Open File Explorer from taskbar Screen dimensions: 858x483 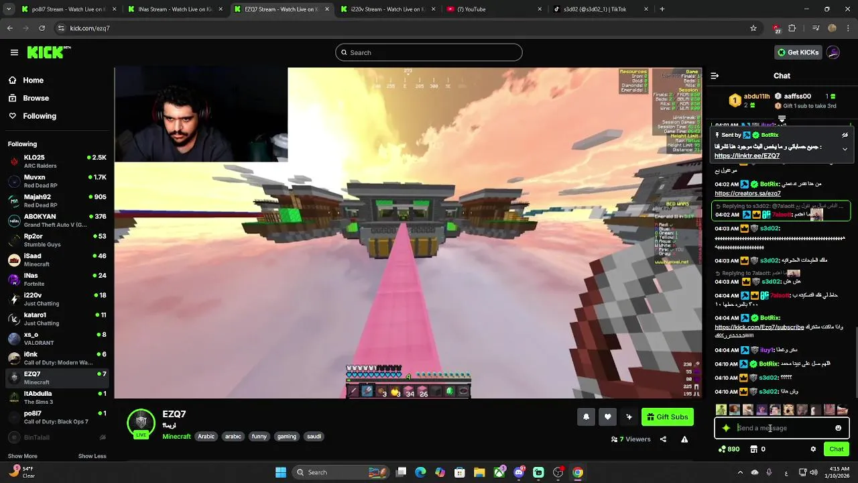(479, 472)
